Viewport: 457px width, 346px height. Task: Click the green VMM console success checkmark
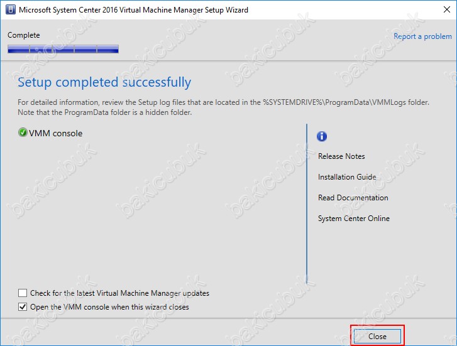[23, 132]
